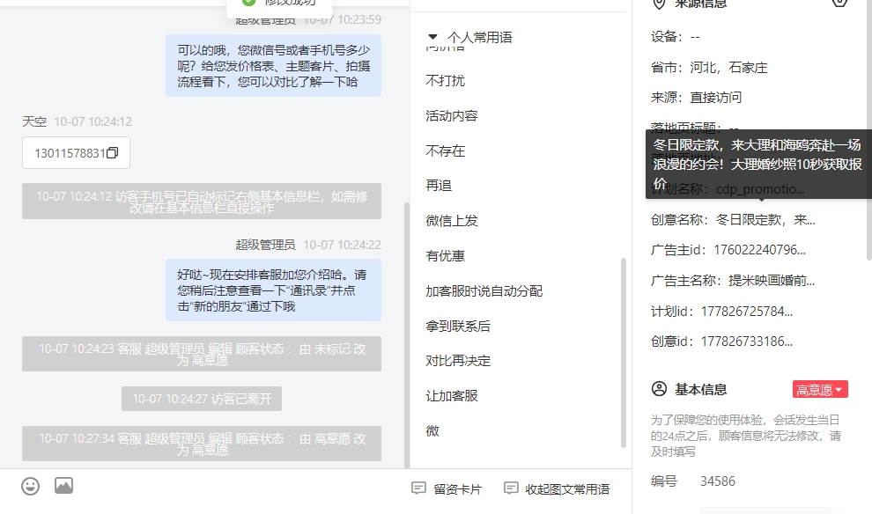This screenshot has height=514, width=872.
Task: Select the 微 quick phrase
Action: [432, 431]
